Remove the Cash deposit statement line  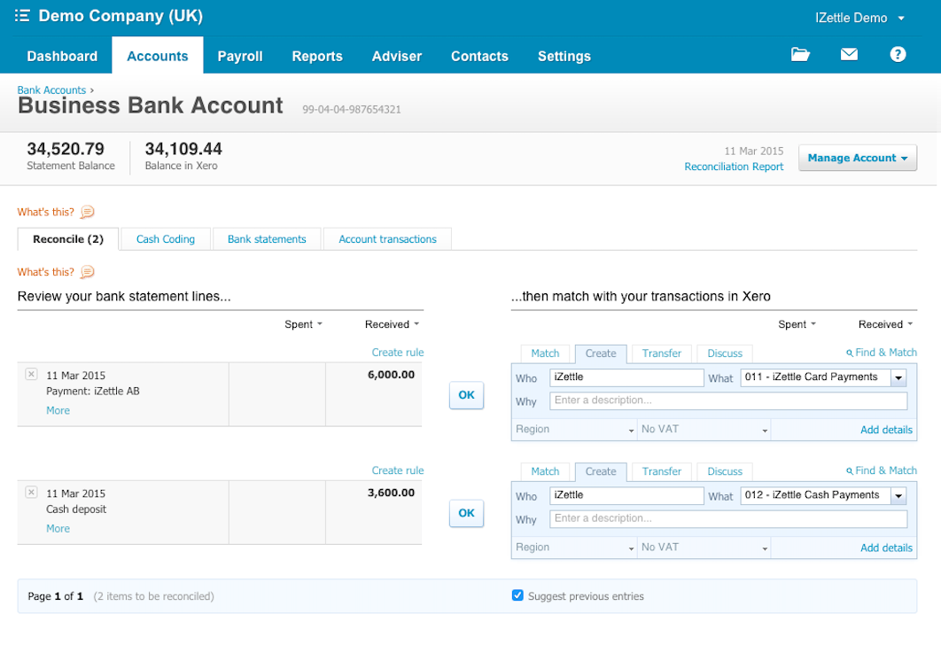coord(31,492)
